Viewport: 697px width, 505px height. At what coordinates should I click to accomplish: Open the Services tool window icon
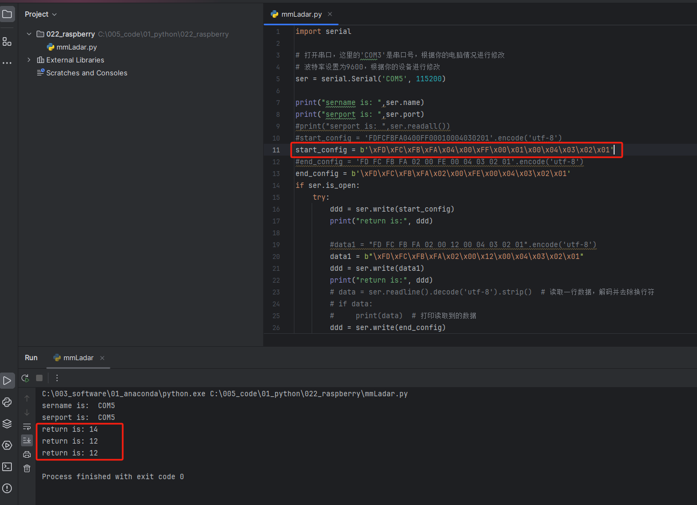(7, 445)
